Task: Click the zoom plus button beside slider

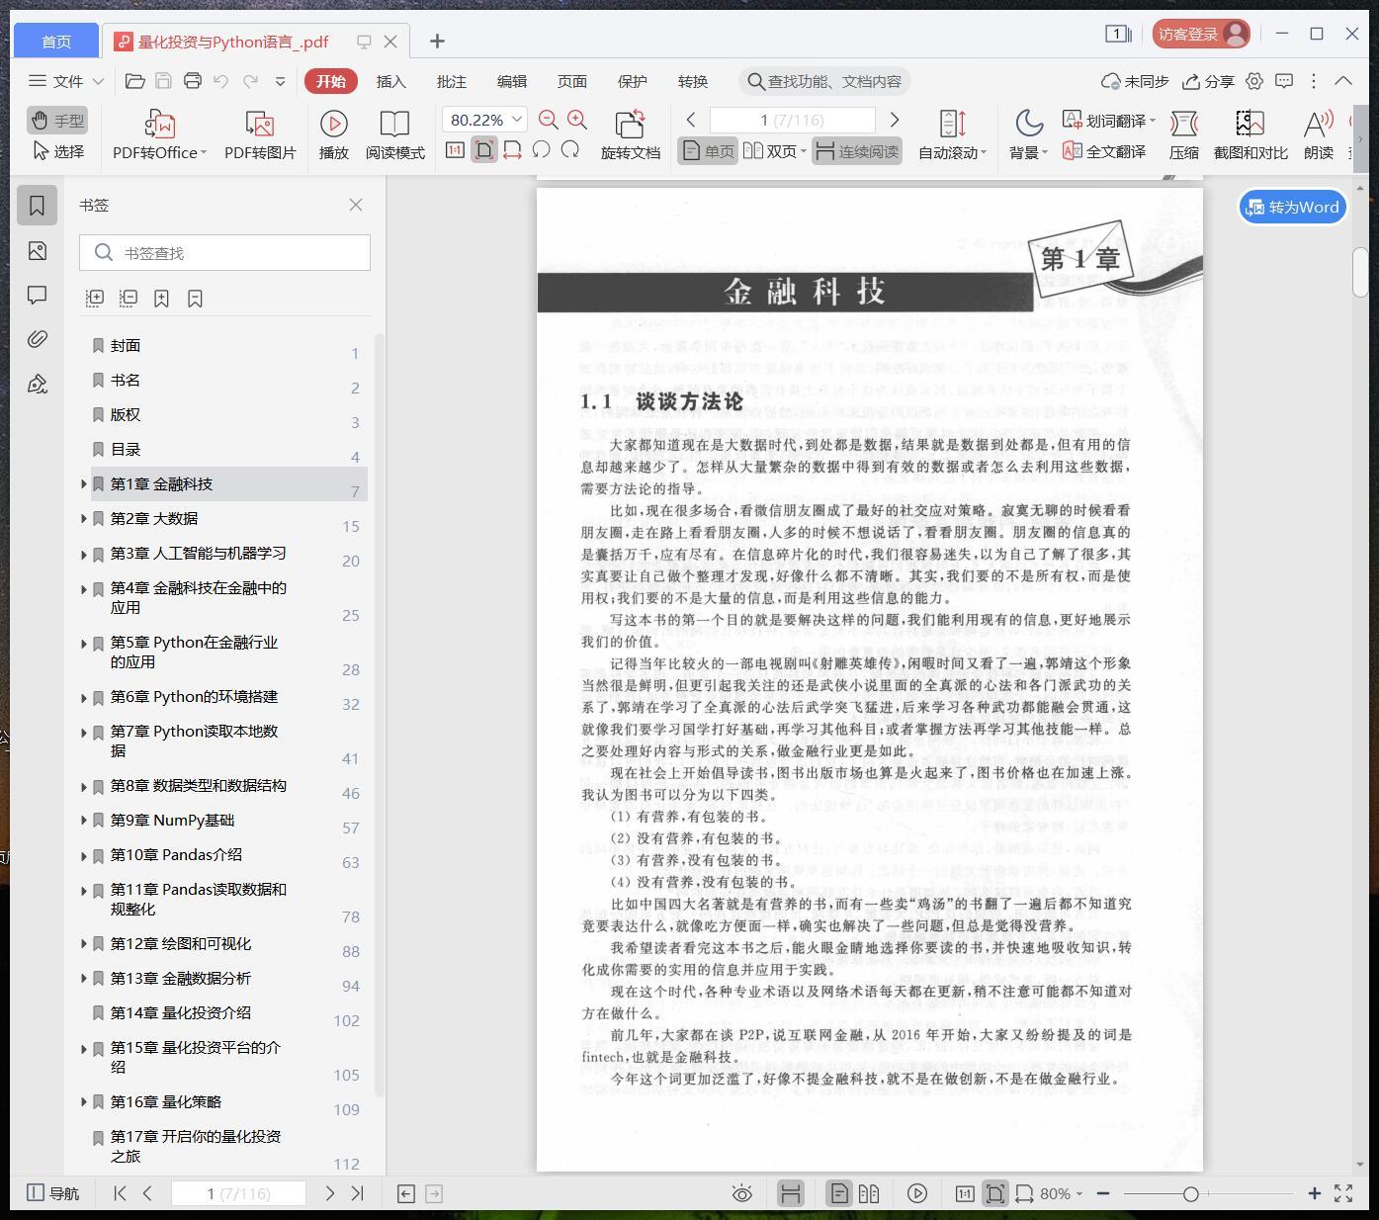Action: coord(1315,1193)
